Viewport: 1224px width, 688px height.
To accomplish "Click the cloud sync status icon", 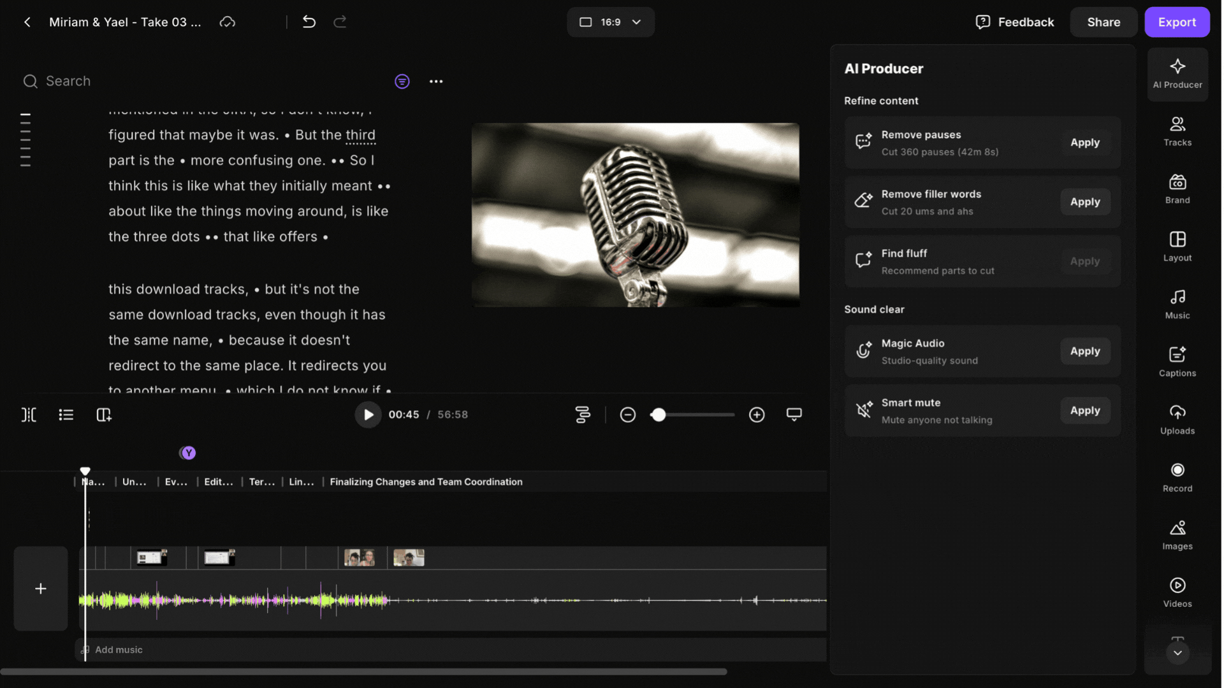I will point(228,22).
